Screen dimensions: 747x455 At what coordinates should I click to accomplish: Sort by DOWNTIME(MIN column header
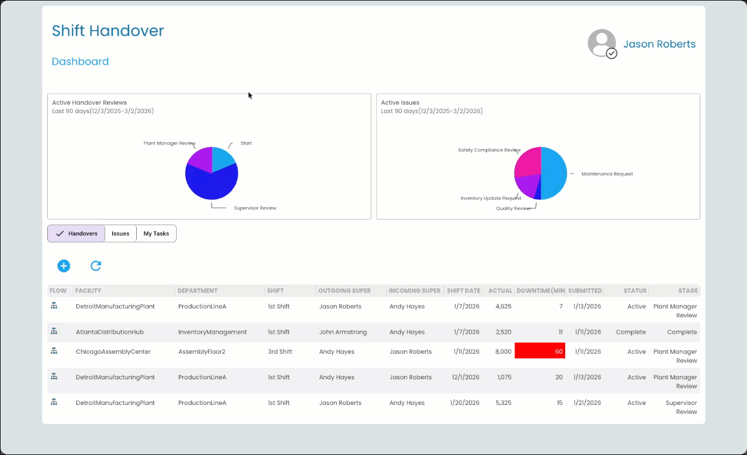click(541, 291)
